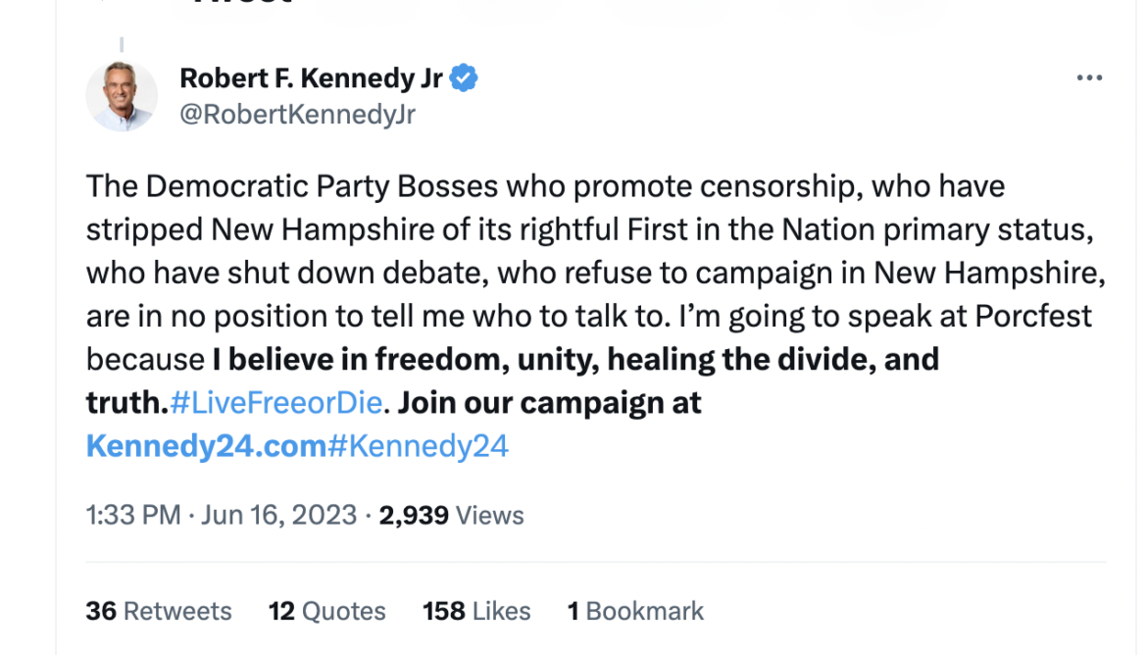The width and height of the screenshot is (1147, 655).
Task: Open the more options ellipsis menu
Action: point(1089,78)
